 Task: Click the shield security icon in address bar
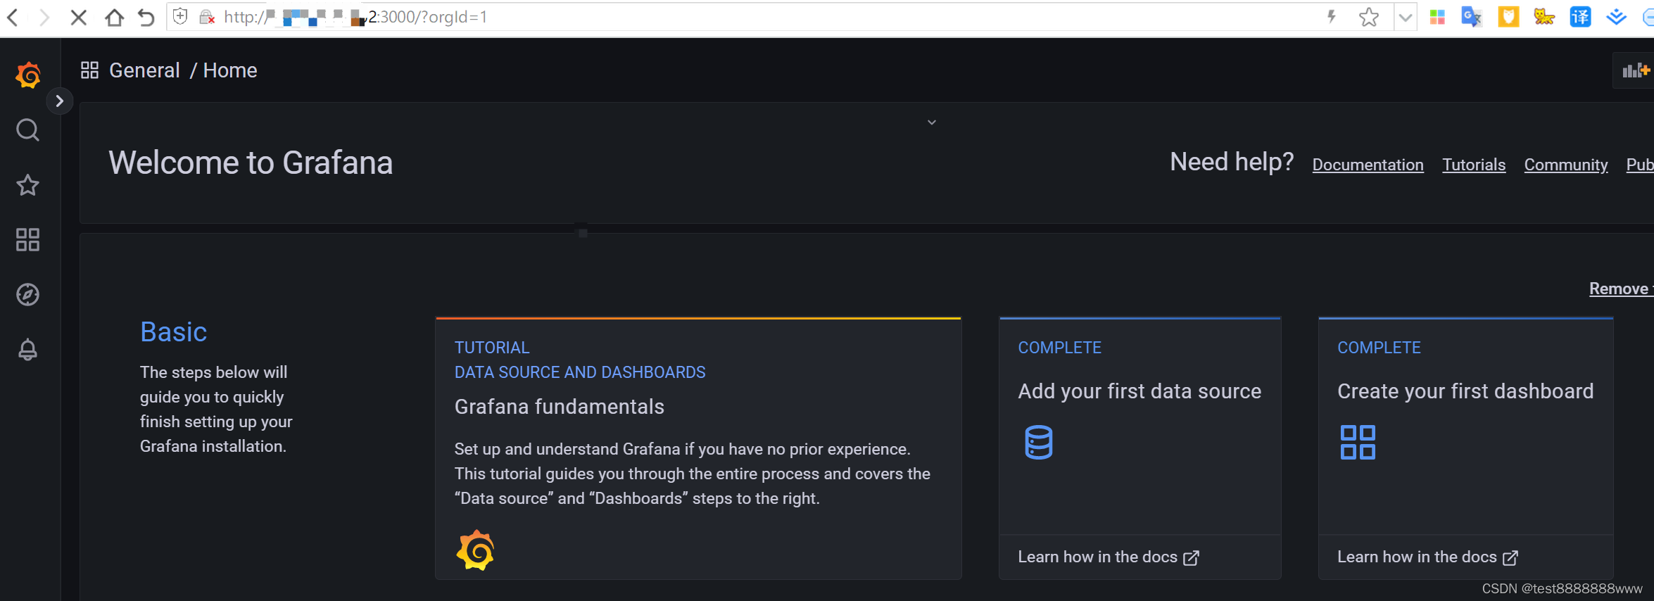(x=180, y=17)
